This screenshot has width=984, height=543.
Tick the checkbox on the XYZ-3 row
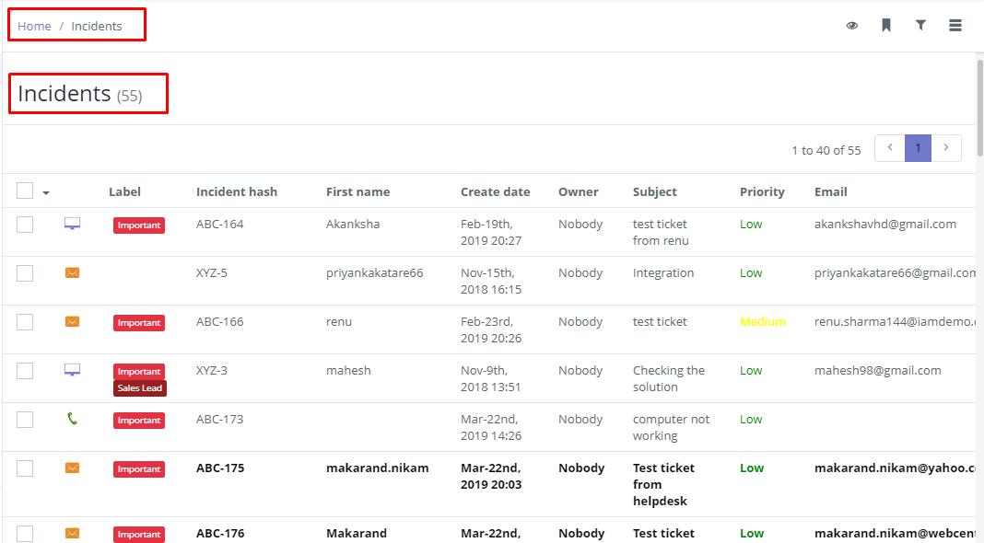tap(24, 371)
